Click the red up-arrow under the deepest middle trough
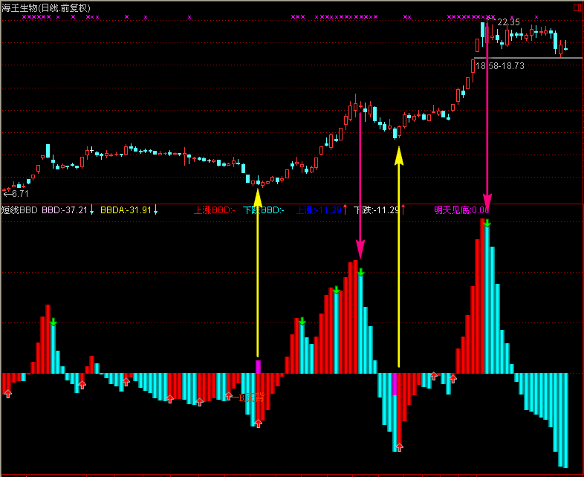This screenshot has width=584, height=477. pyautogui.click(x=399, y=447)
